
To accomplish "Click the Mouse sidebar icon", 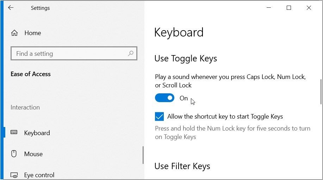I will (x=14, y=154).
